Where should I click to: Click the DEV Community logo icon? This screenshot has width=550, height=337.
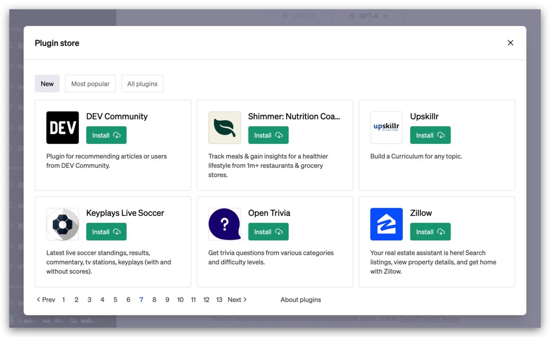tap(62, 127)
